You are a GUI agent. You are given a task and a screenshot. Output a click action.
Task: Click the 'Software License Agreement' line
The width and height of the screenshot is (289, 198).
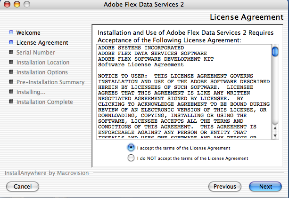click(141, 65)
